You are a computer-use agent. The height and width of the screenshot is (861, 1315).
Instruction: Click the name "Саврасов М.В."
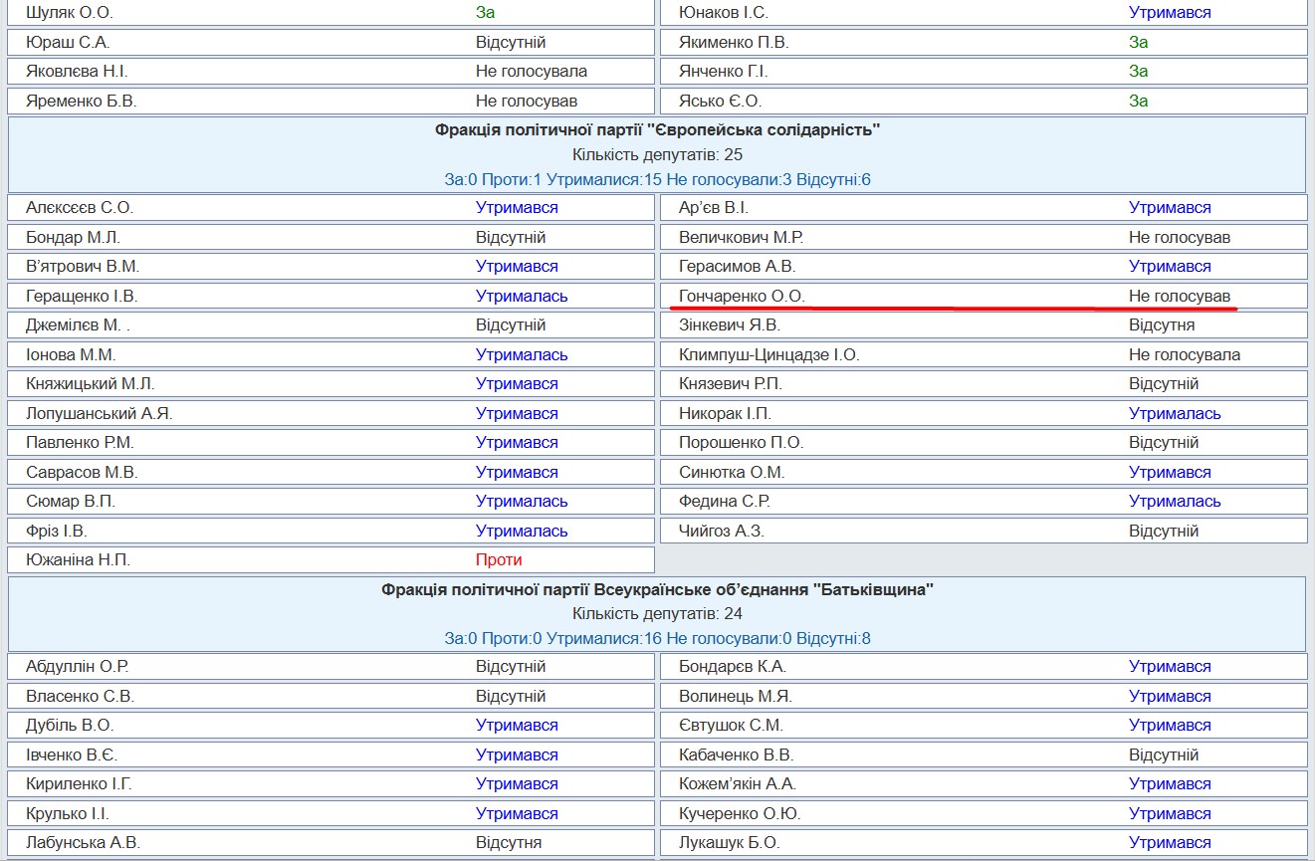[x=82, y=473]
